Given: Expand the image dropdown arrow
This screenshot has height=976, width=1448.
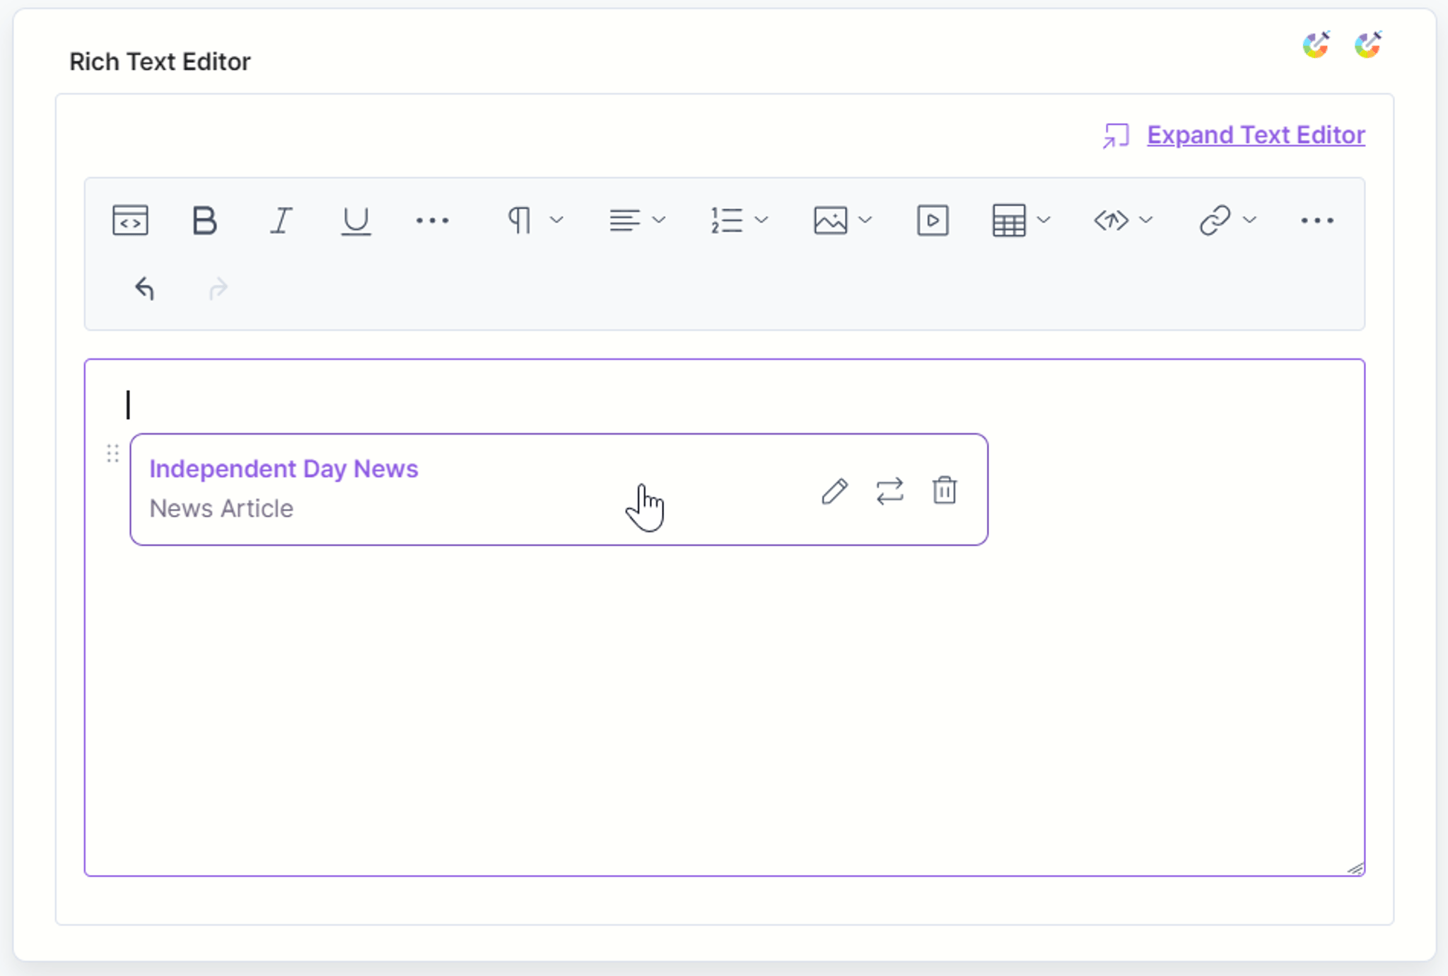Looking at the screenshot, I should tap(865, 220).
